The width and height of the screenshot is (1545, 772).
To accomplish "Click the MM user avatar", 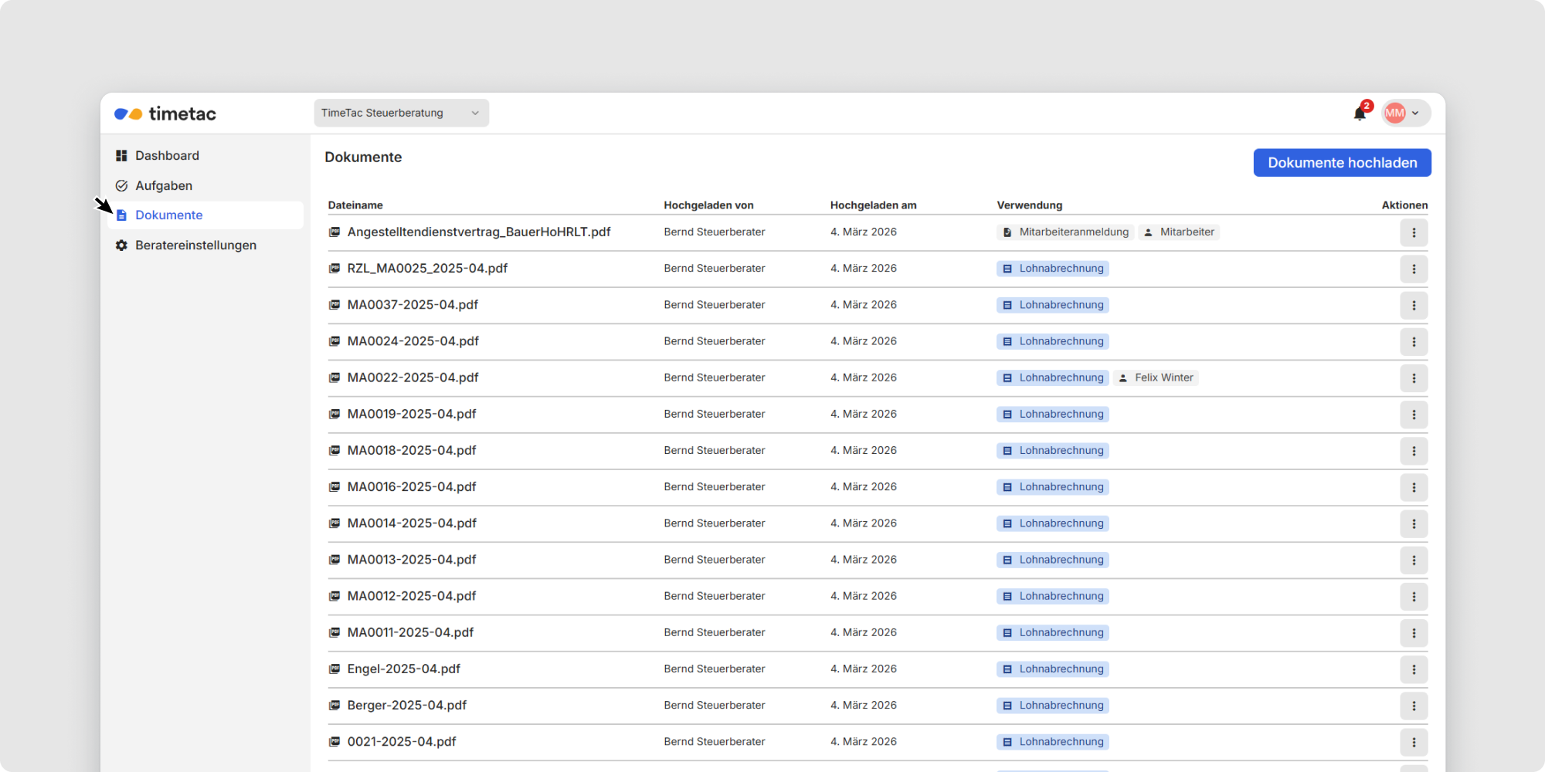I will tap(1394, 113).
